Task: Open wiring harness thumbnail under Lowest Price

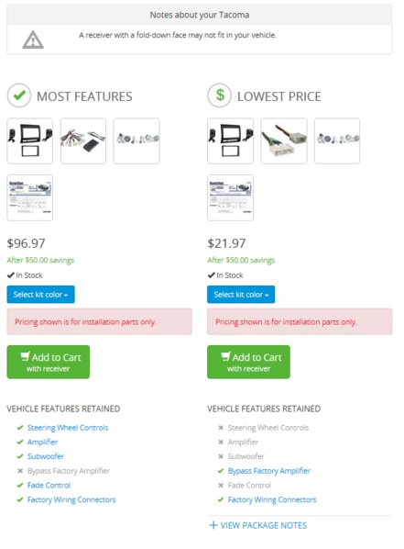Action: coord(284,140)
